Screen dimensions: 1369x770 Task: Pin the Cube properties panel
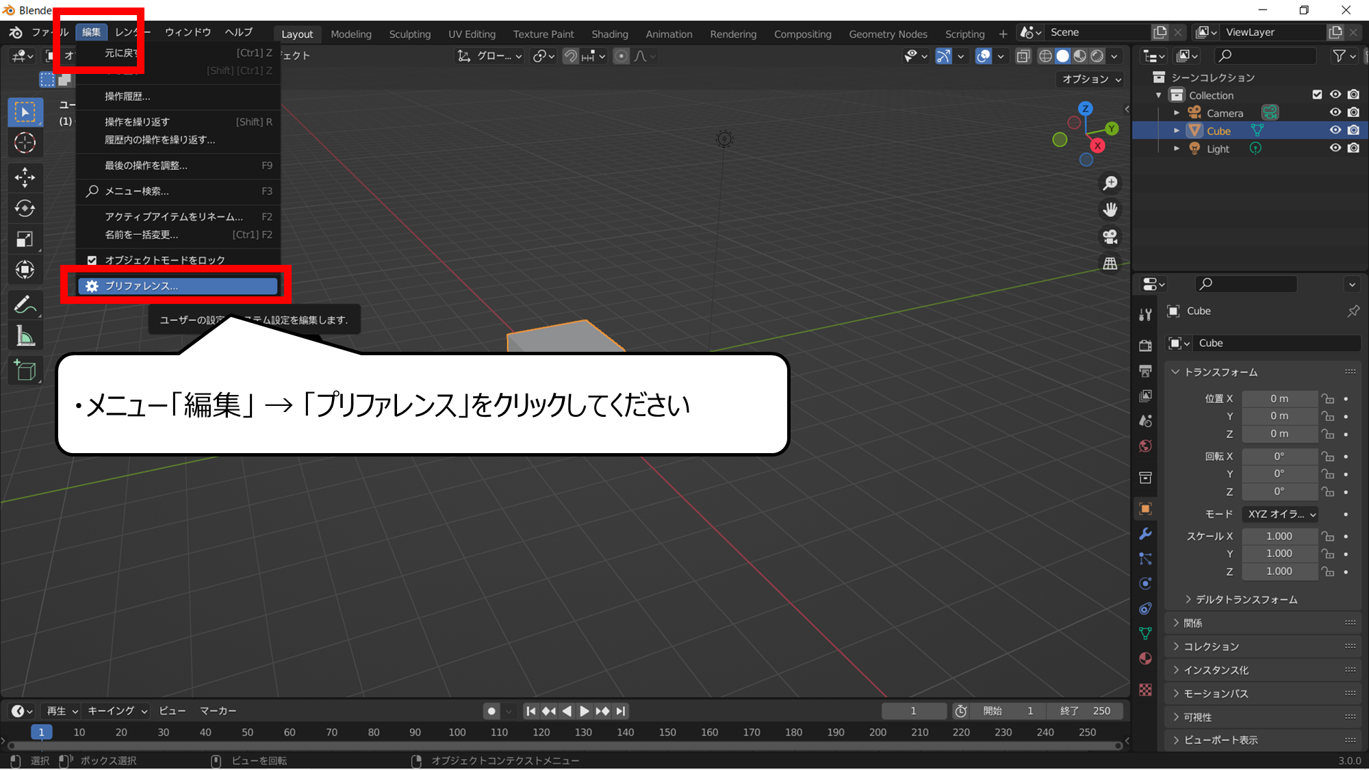tap(1353, 311)
